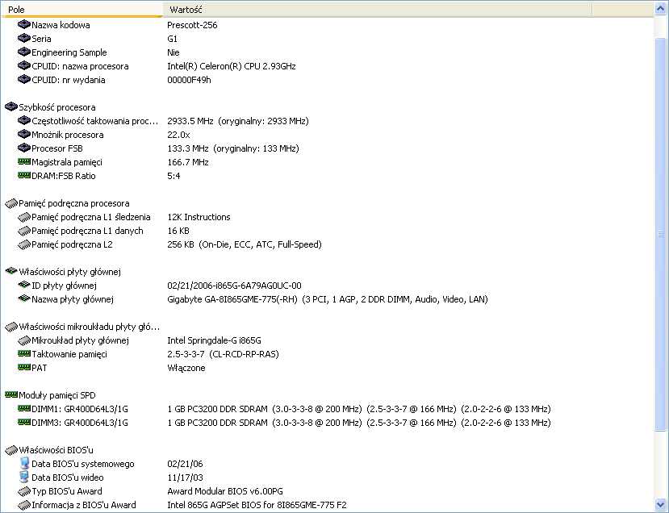Click the icon next to Engineering Sample
This screenshot has width=669, height=513.
24,52
